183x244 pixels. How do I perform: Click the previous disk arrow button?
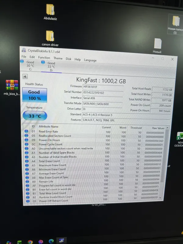tap(25, 77)
